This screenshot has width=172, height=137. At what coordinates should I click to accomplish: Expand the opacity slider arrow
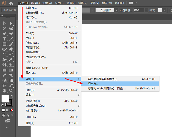146,10
